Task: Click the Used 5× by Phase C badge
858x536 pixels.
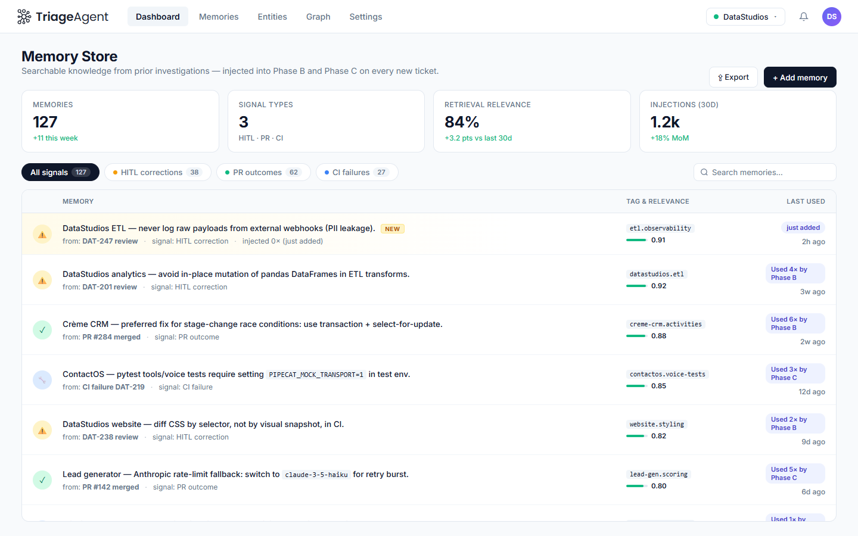Action: coord(795,473)
